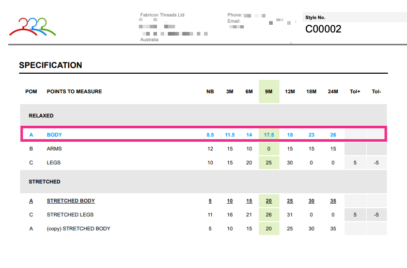The height and width of the screenshot is (268, 407).
Task: Click the STRETCHED LEGS Tol- value -5
Action: (377, 215)
